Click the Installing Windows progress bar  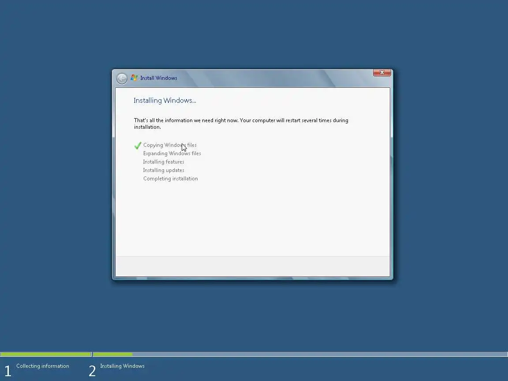pos(300,354)
